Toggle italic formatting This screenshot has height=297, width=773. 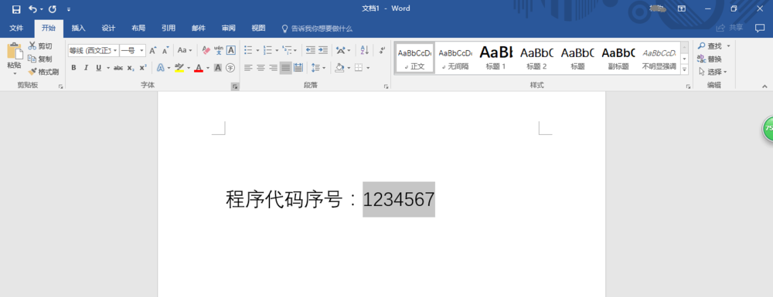tap(86, 68)
